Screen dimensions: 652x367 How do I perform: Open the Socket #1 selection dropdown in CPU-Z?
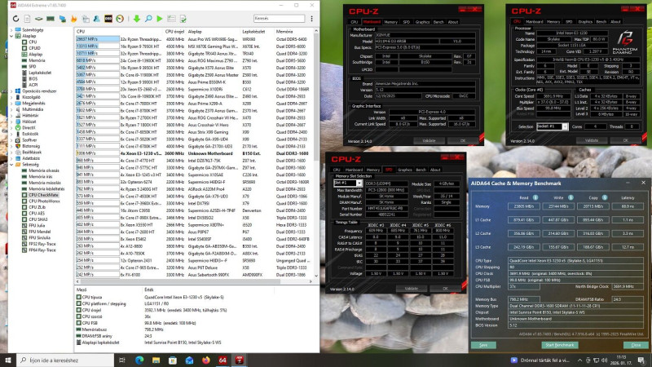pyautogui.click(x=565, y=126)
